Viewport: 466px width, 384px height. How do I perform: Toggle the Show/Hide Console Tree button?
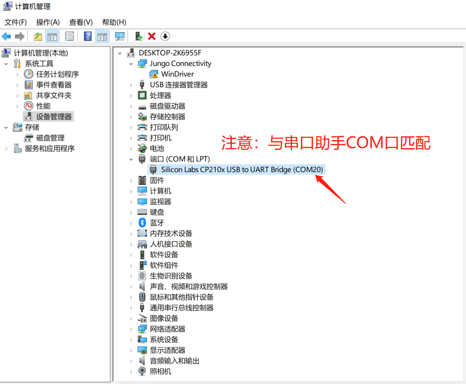[x=52, y=36]
